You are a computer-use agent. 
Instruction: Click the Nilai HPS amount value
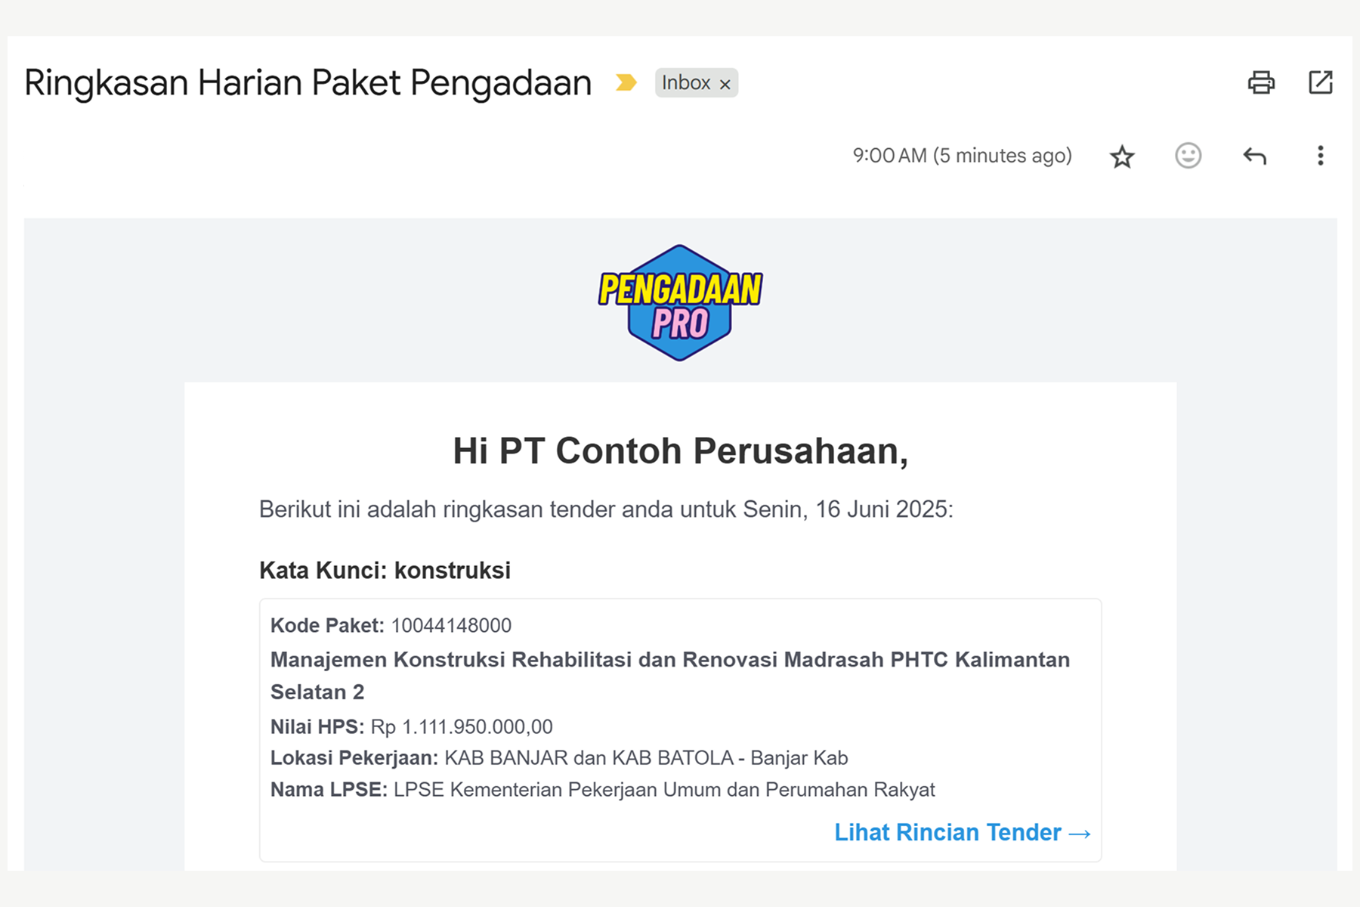coord(462,726)
